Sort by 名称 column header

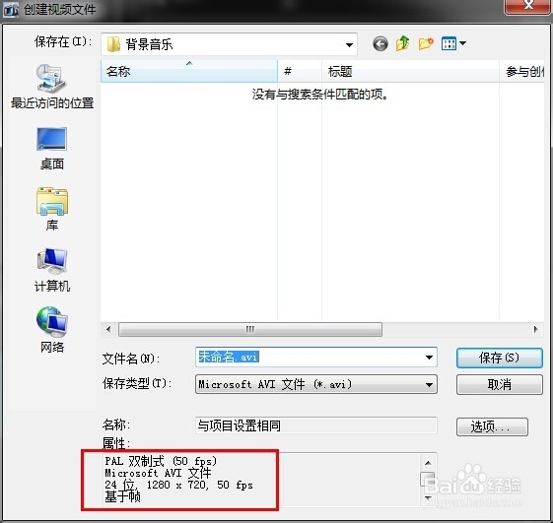(x=189, y=72)
